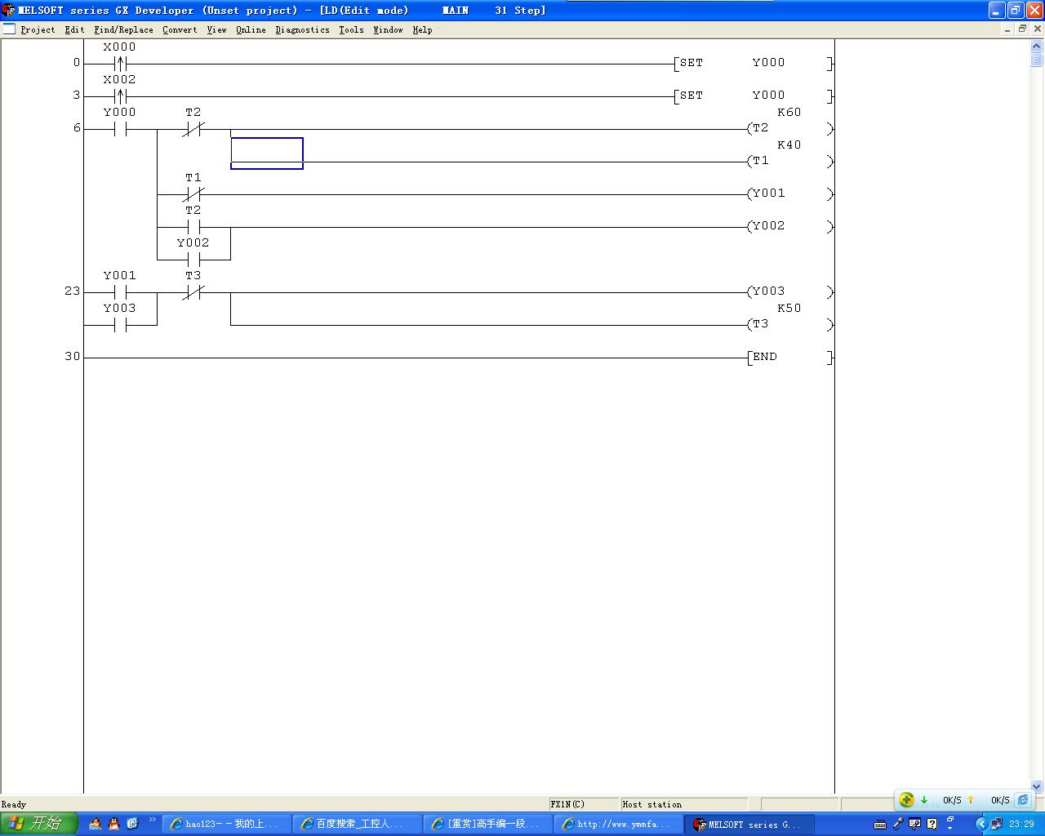Click the language bar help question icon
The width and height of the screenshot is (1045, 836).
pyautogui.click(x=932, y=824)
